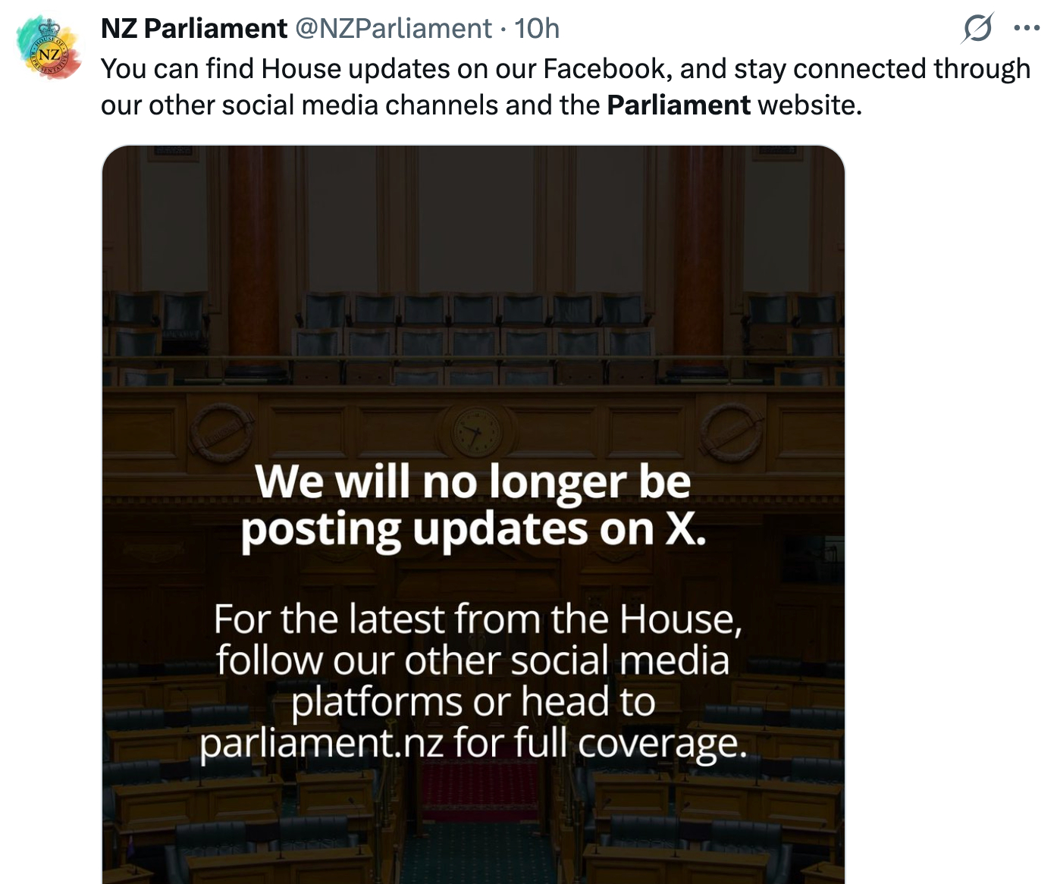This screenshot has height=884, width=1057.
Task: Open the attached chamber image
Action: 473,303
